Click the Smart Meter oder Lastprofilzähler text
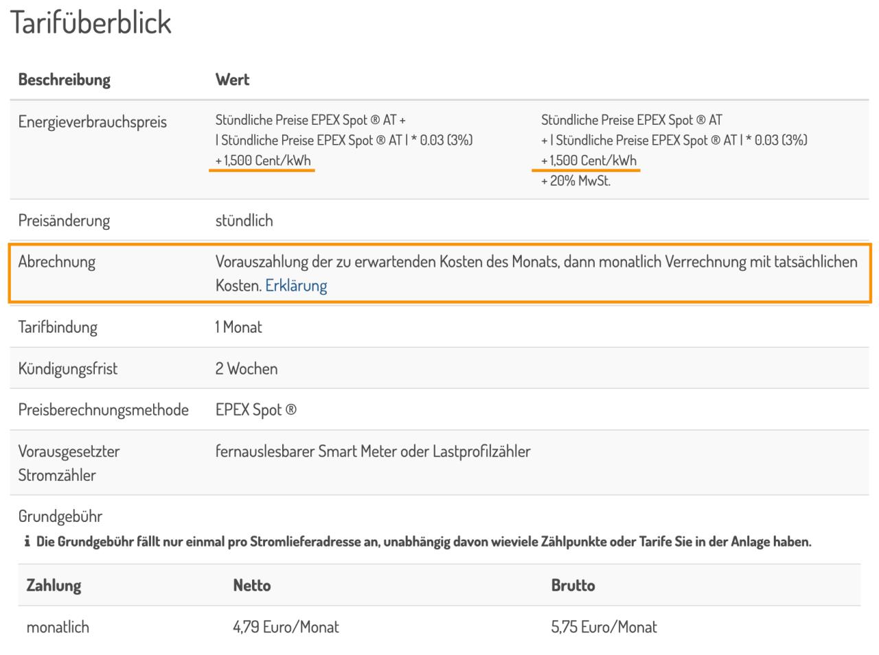This screenshot has width=879, height=655. click(424, 451)
